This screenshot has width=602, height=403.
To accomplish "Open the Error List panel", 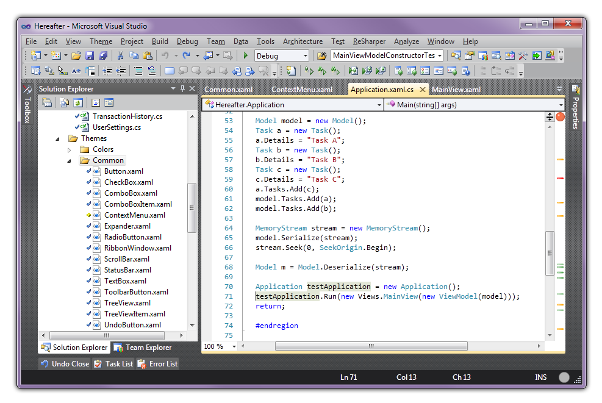I will pyautogui.click(x=157, y=364).
